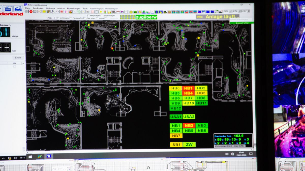Open the Bearbeiten menu
The image size is (305, 171).
tap(38, 8)
